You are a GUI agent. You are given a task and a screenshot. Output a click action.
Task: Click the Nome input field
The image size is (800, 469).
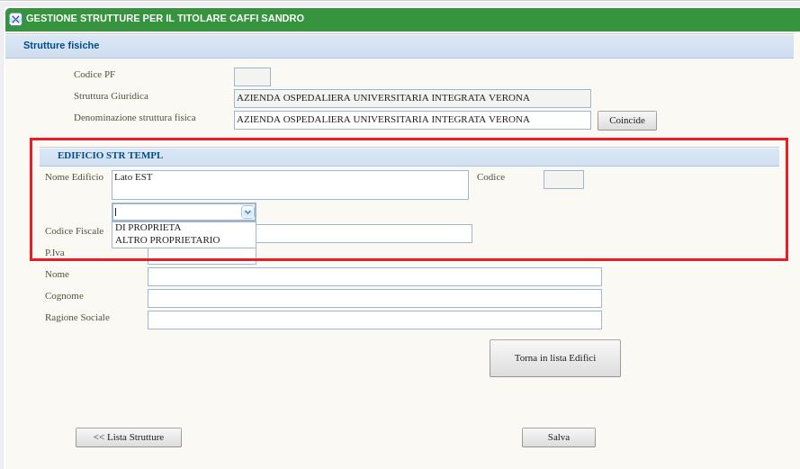pyautogui.click(x=374, y=277)
